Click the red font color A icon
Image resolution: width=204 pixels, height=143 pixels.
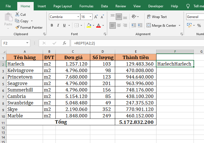[x=98, y=26]
